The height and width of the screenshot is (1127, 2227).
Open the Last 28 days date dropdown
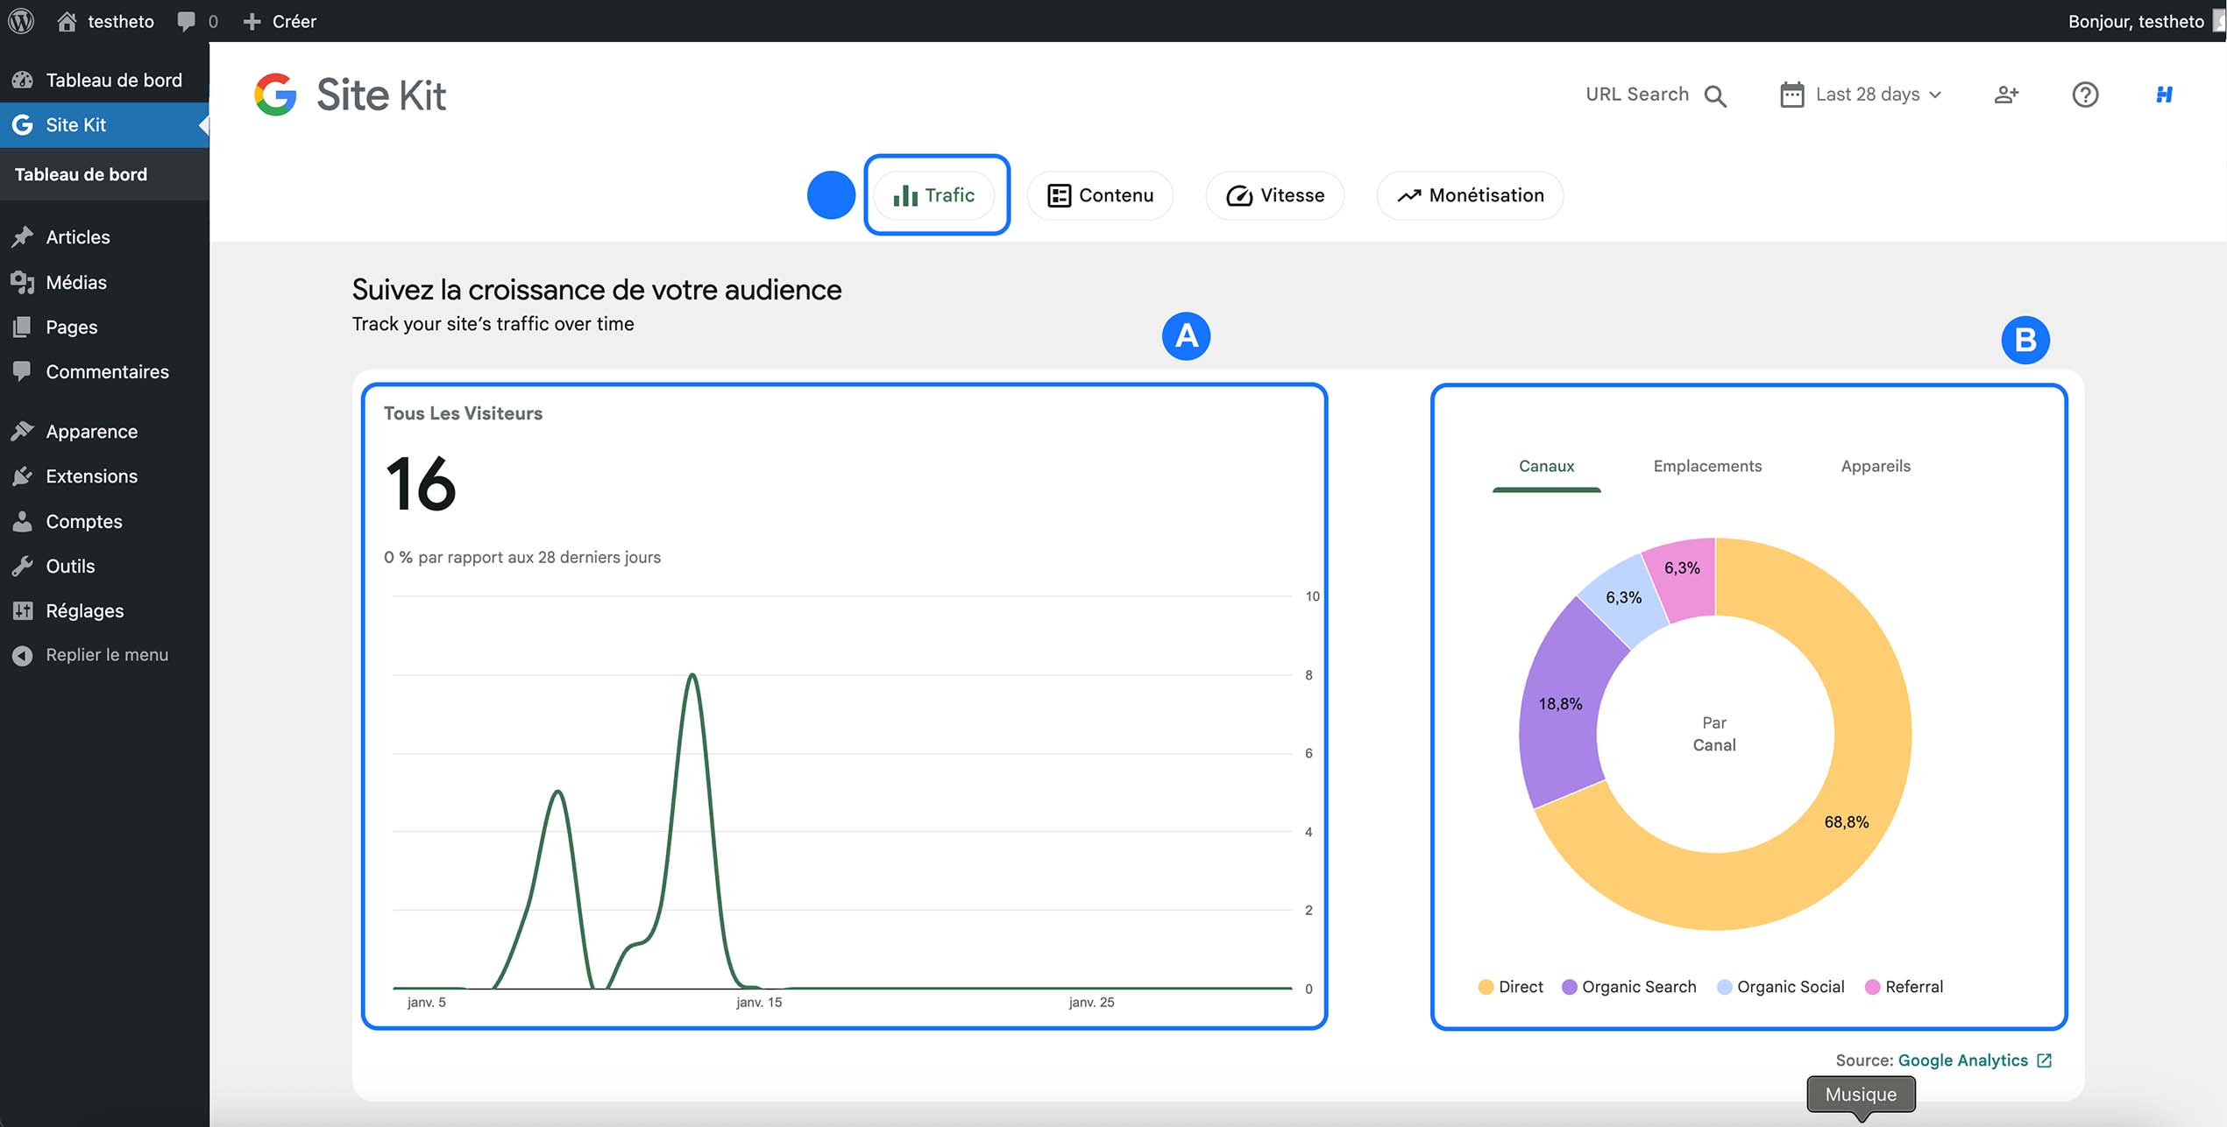(1862, 94)
